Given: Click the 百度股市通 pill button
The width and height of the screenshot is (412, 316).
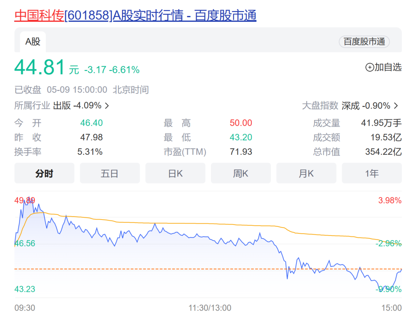Looking at the screenshot, I should pyautogui.click(x=364, y=42).
